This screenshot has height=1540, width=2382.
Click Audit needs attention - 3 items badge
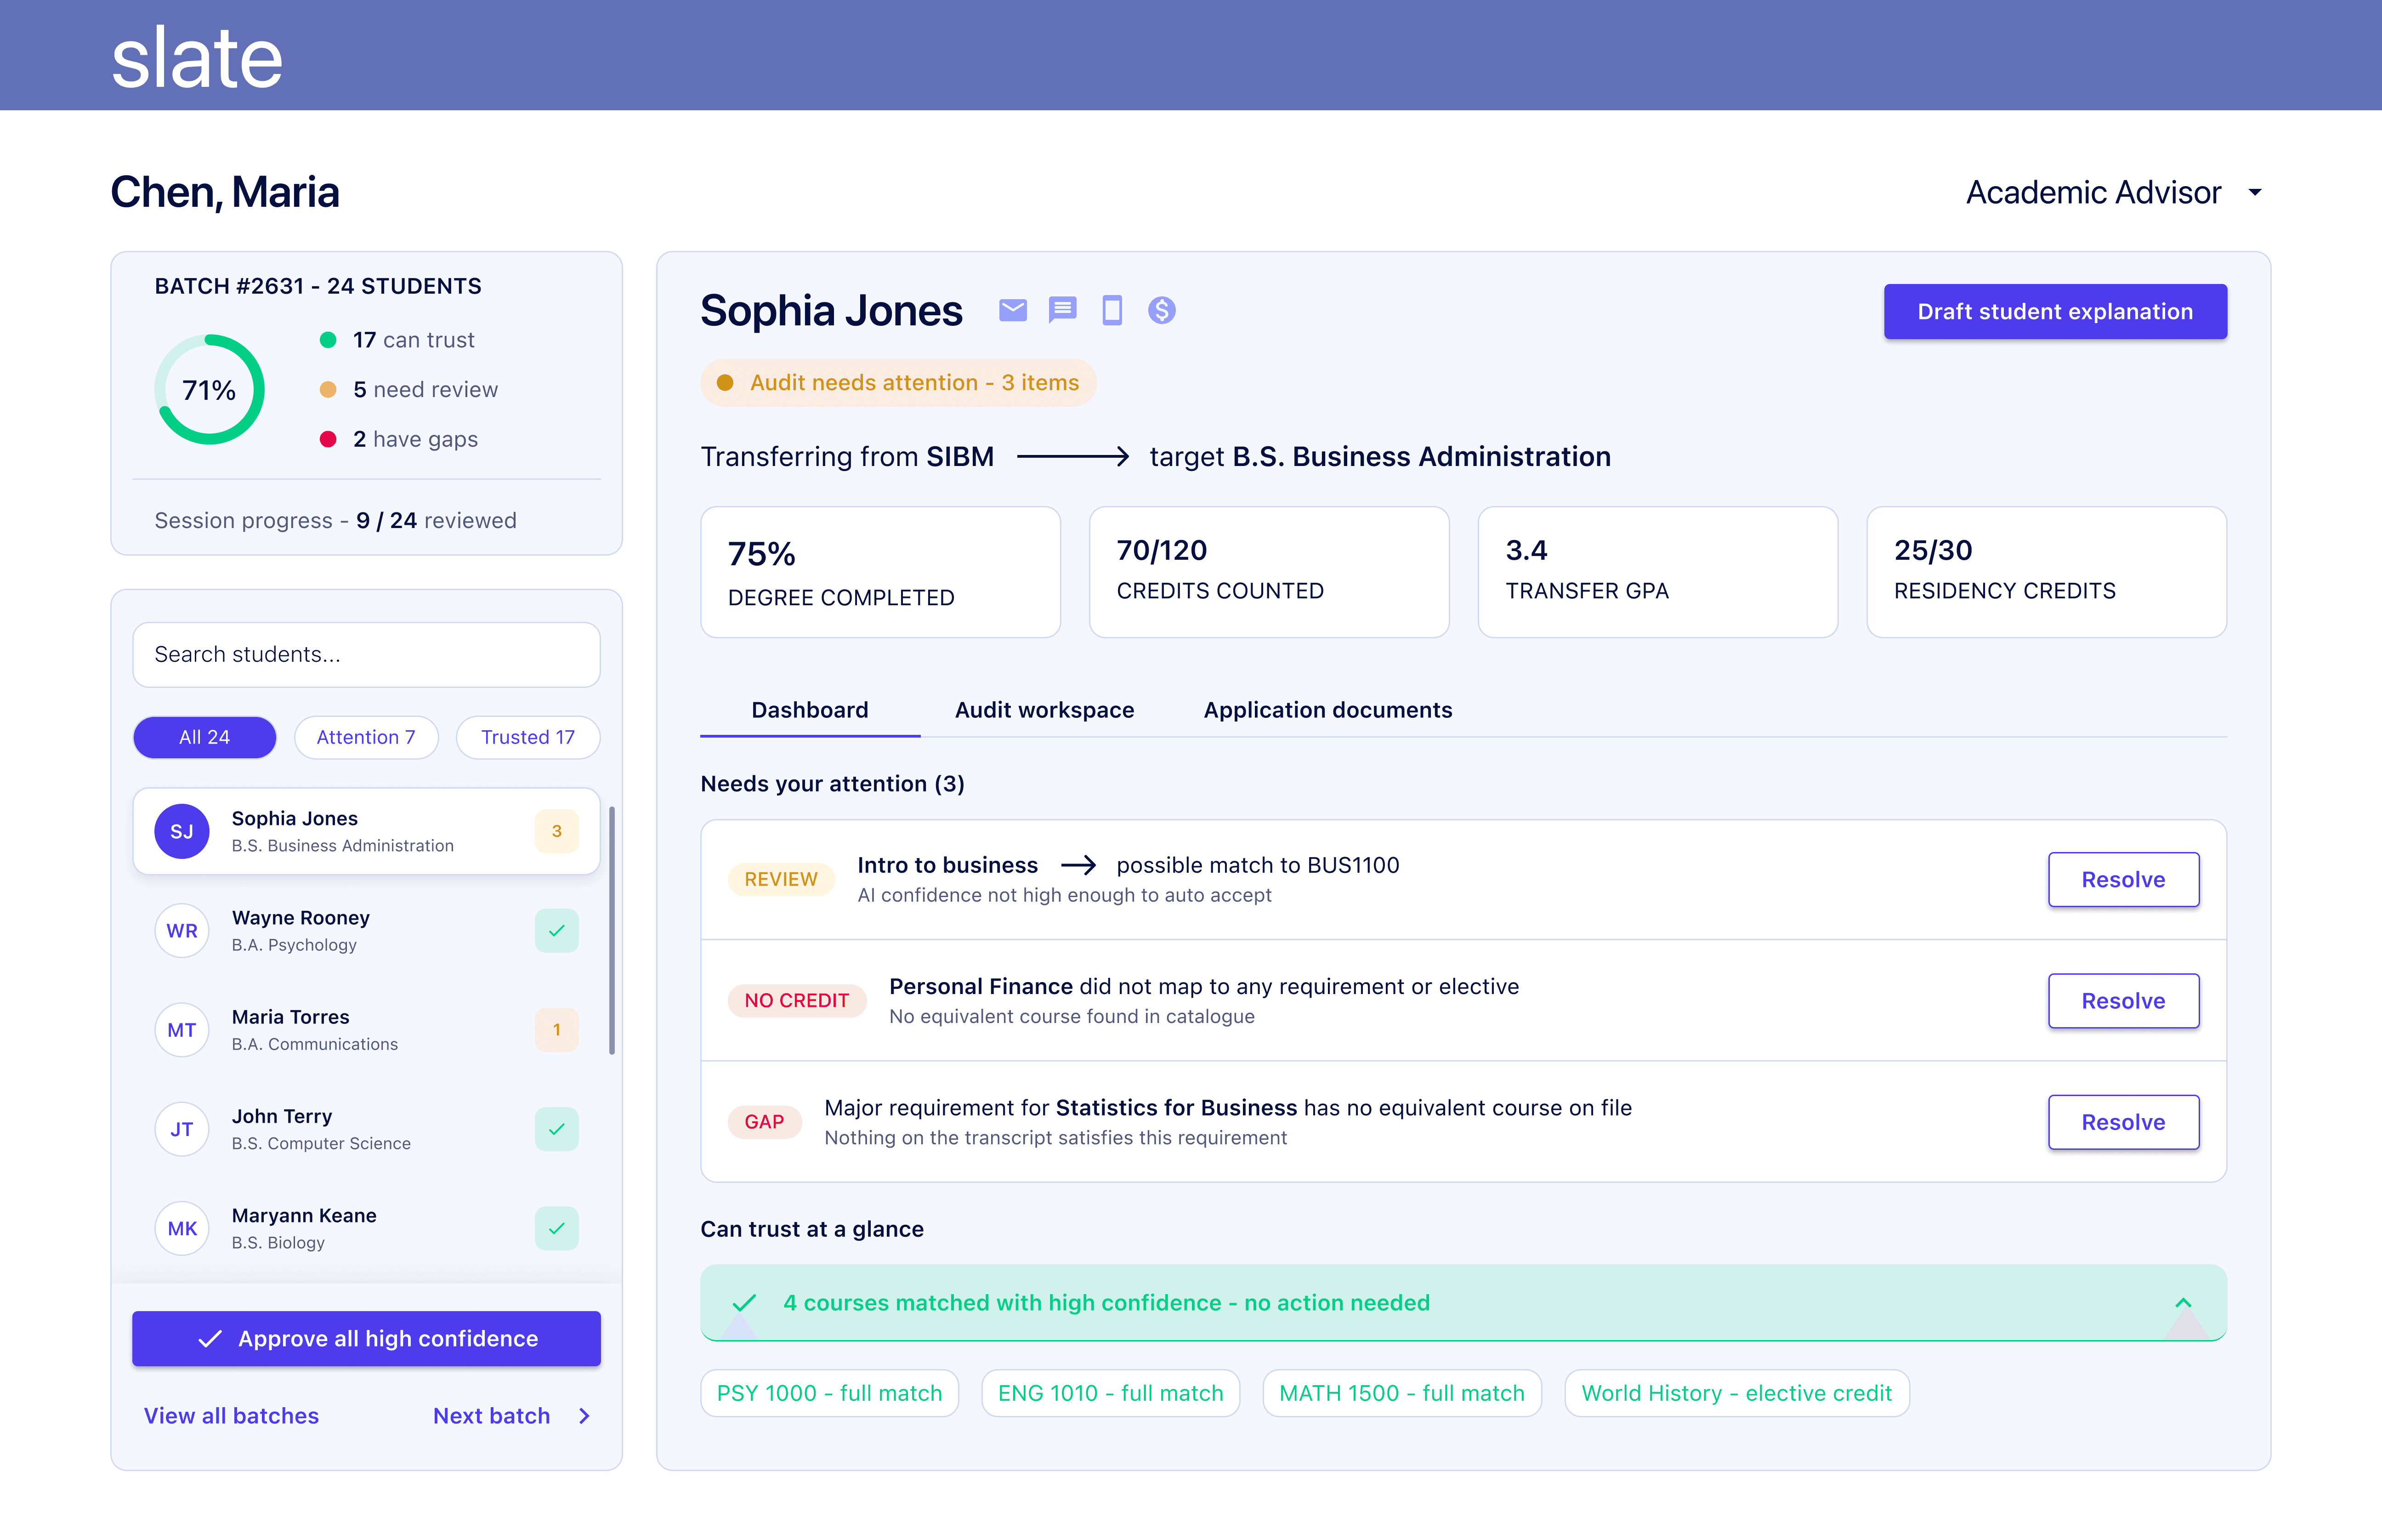coord(899,383)
